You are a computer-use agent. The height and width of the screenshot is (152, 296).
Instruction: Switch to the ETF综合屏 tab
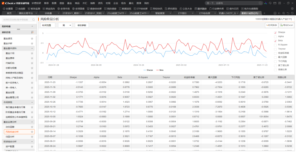tap(204, 13)
